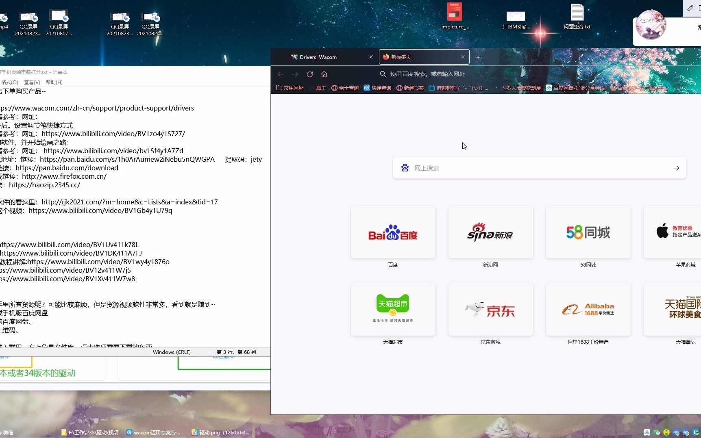The width and height of the screenshot is (701, 438).
Task: Open the 斗罗大陆樱花动漫 bookmark
Action: [x=518, y=88]
